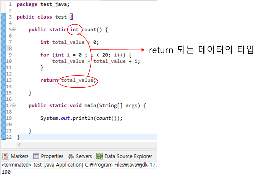Collapse the count() method fold marker
Image resolution: width=260 pixels, height=175 pixels.
click(x=14, y=29)
